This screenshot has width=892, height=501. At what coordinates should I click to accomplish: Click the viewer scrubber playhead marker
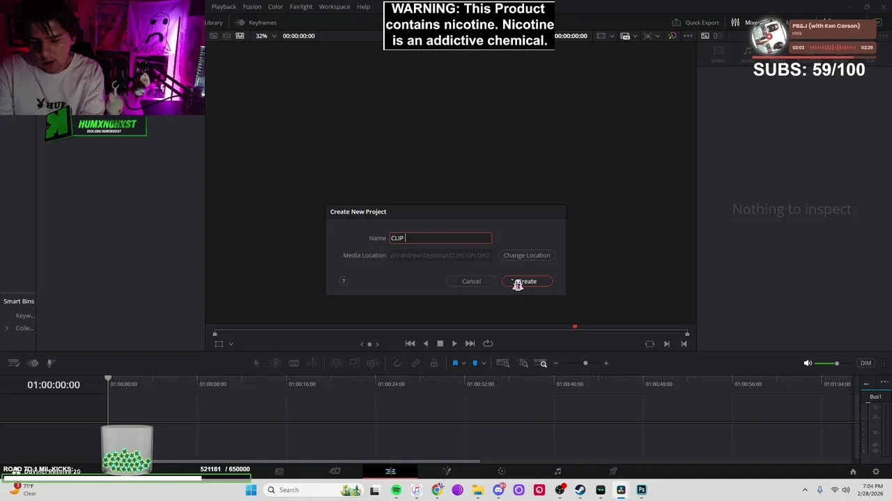pyautogui.click(x=575, y=326)
